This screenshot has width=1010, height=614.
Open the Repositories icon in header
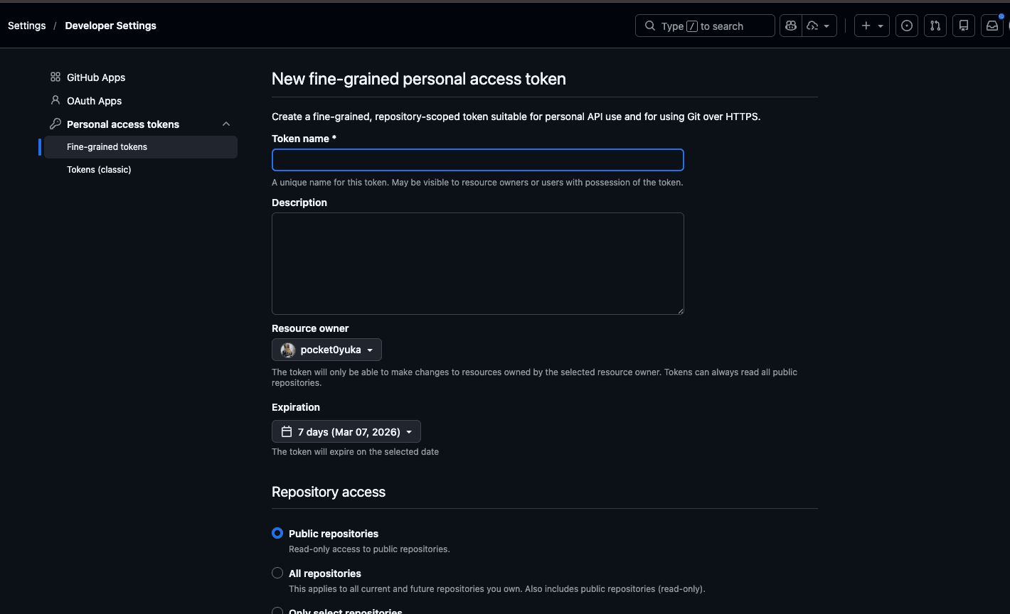point(964,26)
